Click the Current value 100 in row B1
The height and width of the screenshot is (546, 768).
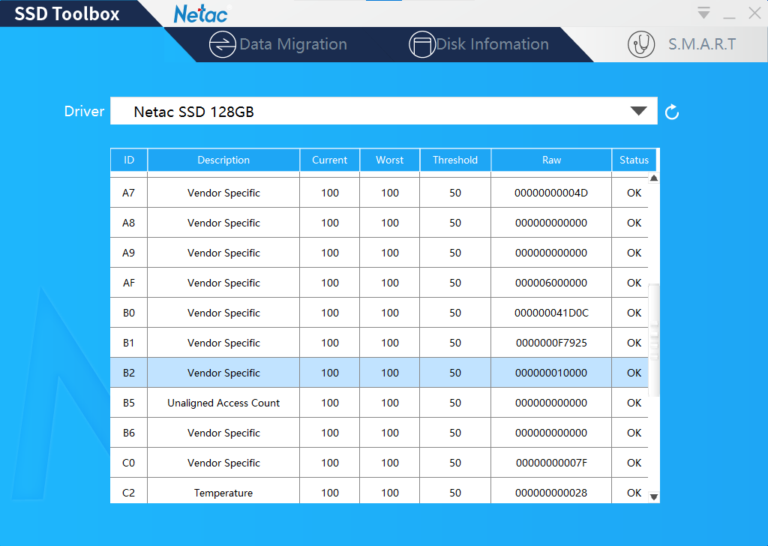pyautogui.click(x=330, y=343)
